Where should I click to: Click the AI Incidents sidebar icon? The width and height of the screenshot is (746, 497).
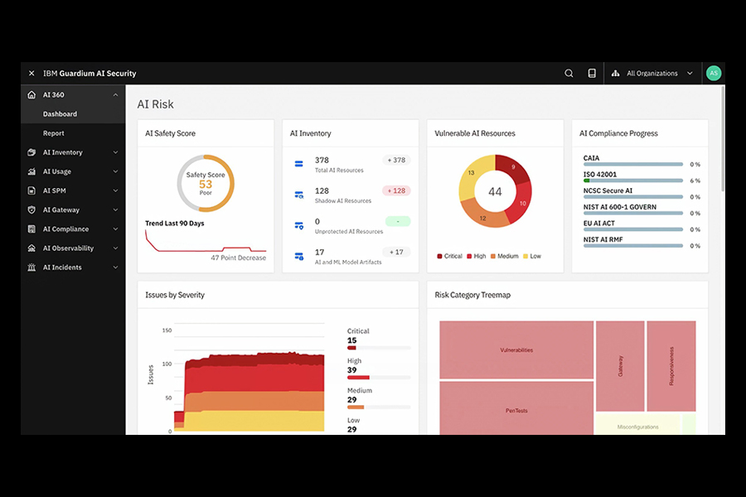[31, 268]
